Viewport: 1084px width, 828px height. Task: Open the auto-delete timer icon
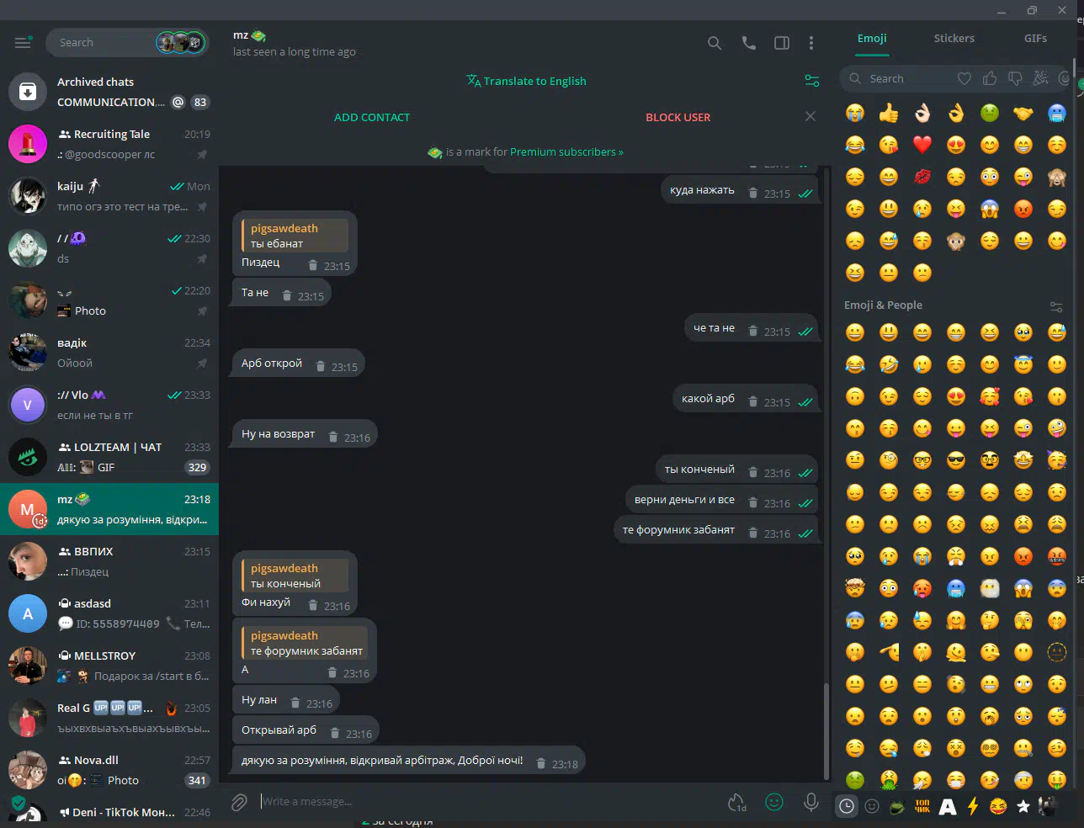coord(737,803)
